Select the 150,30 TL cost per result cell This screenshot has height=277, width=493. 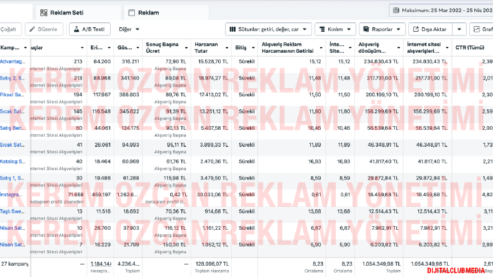pyautogui.click(x=175, y=245)
